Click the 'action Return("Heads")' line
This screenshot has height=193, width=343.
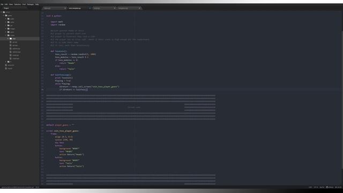point(71,154)
